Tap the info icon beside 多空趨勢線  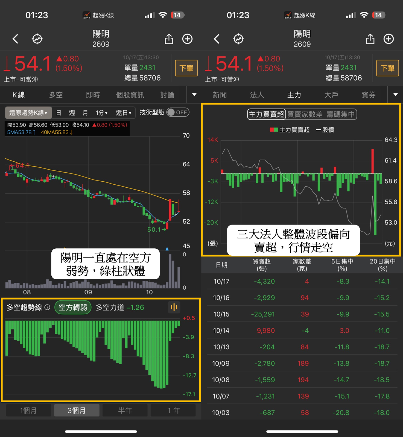pos(47,307)
